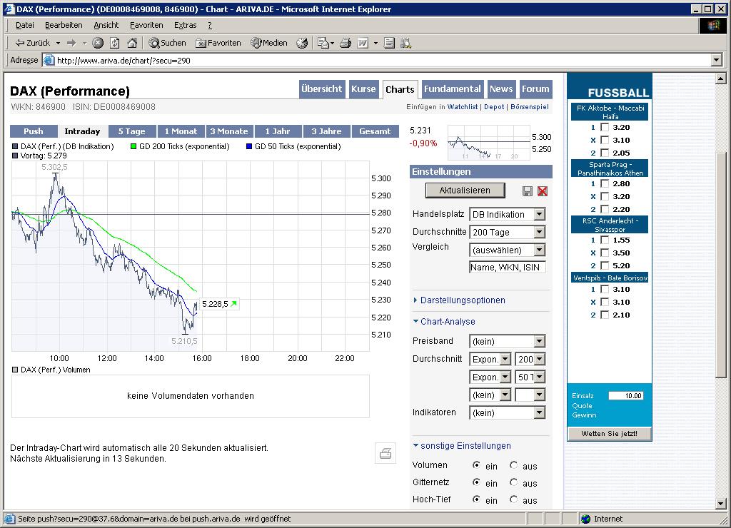Click the Name, WKN, ISIN input field
This screenshot has width=731, height=528.
point(508,267)
